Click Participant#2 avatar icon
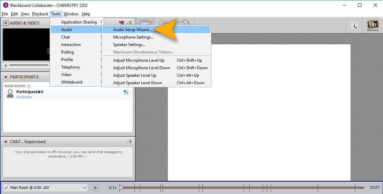 coord(10,93)
